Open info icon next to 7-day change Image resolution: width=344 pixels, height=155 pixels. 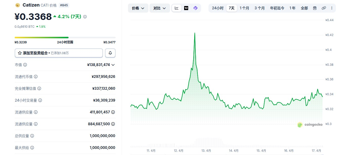85,17
